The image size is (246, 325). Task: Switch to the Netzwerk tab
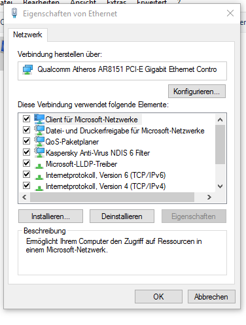click(27, 35)
